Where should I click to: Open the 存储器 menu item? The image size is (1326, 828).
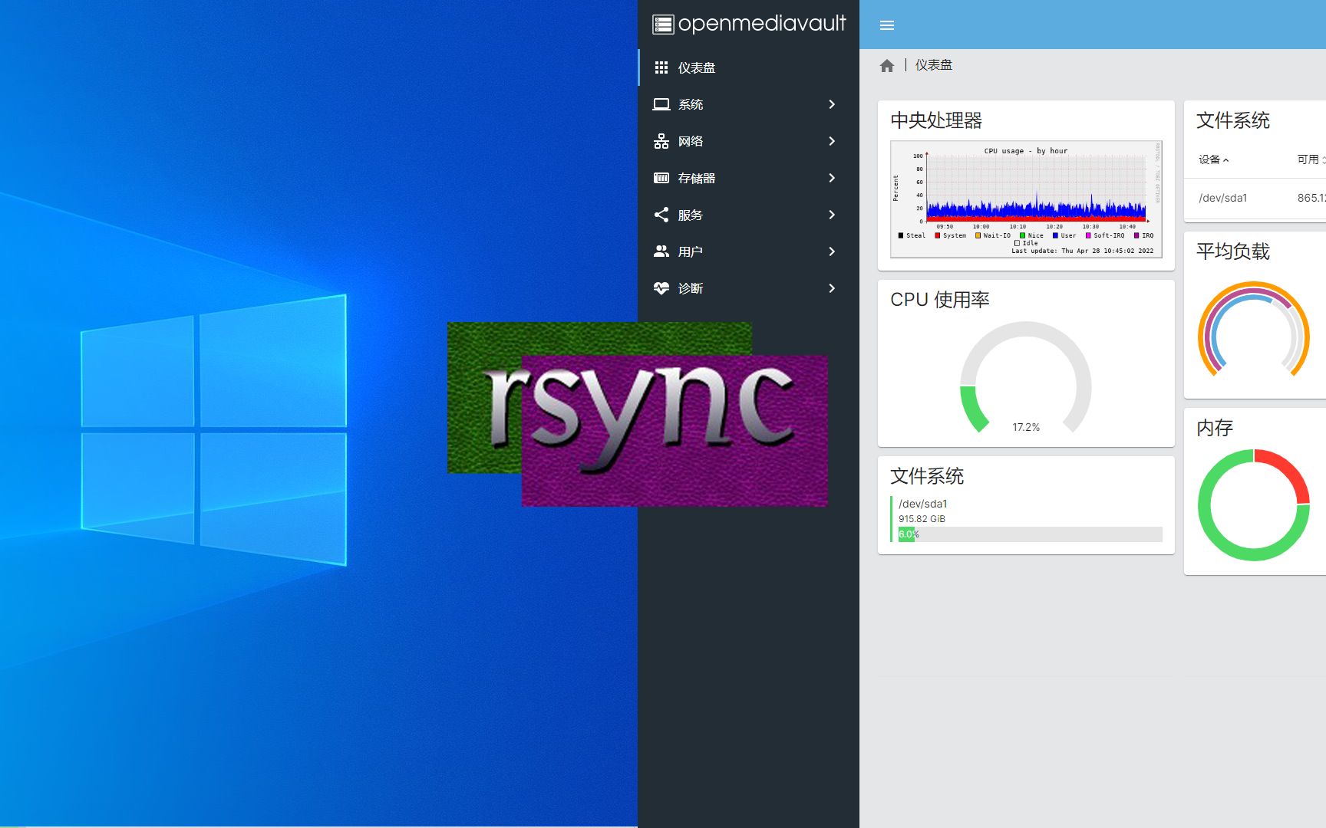(x=749, y=178)
